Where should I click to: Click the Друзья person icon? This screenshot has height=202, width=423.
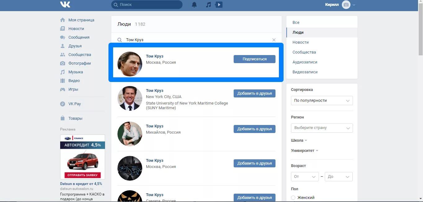pos(63,46)
